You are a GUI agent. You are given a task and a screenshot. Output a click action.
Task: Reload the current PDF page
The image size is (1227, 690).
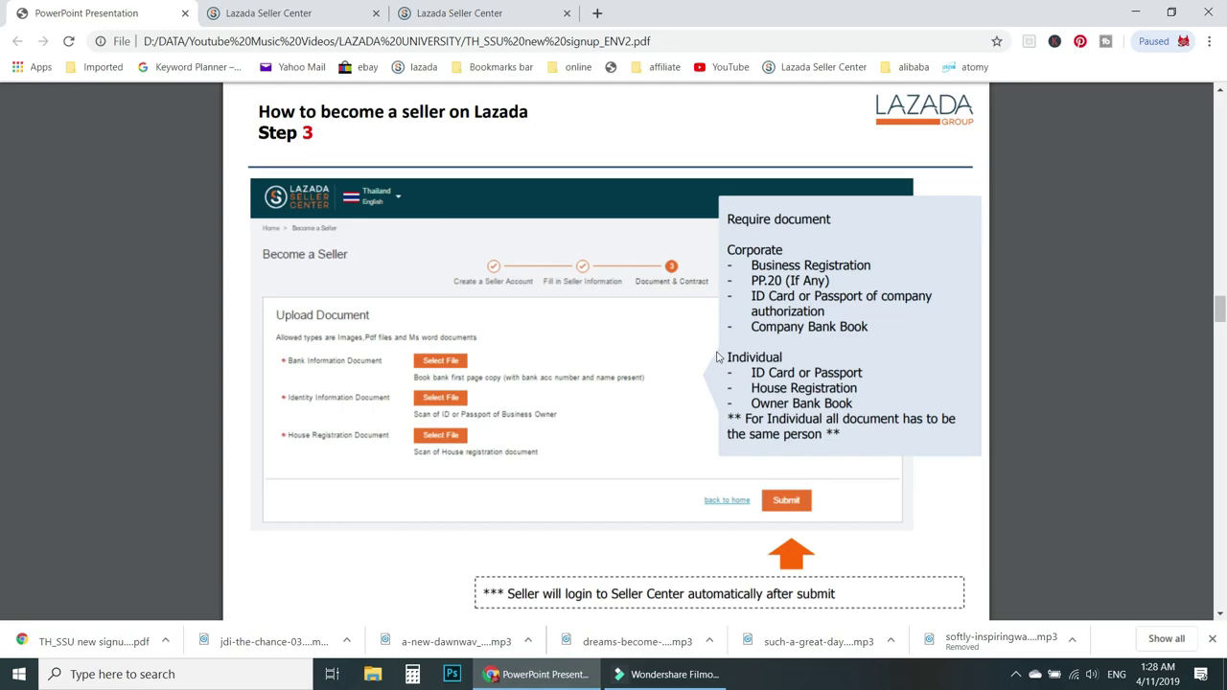[x=68, y=41]
